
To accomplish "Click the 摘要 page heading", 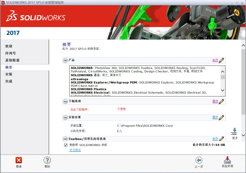I will [x=67, y=44].
